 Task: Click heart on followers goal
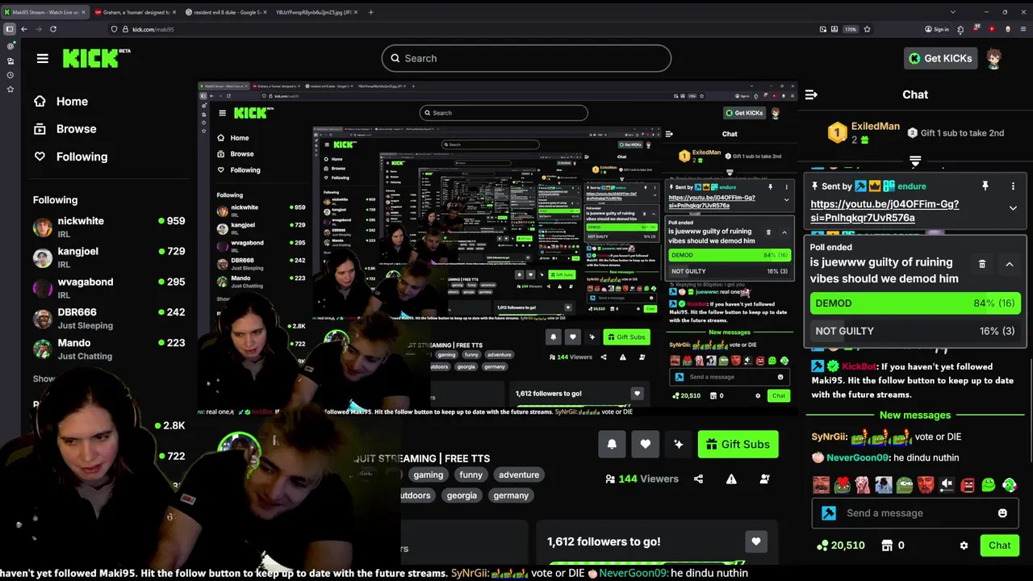[x=755, y=541]
